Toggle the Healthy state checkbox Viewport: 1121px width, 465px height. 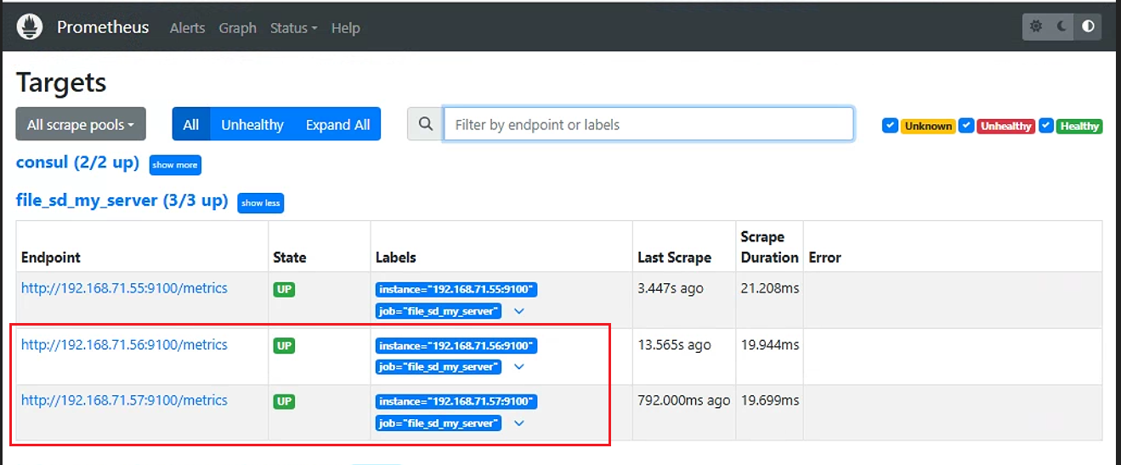pyautogui.click(x=1046, y=125)
